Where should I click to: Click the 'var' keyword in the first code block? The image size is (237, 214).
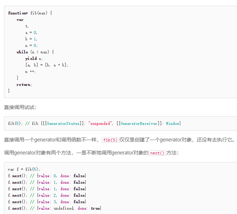click(x=20, y=19)
